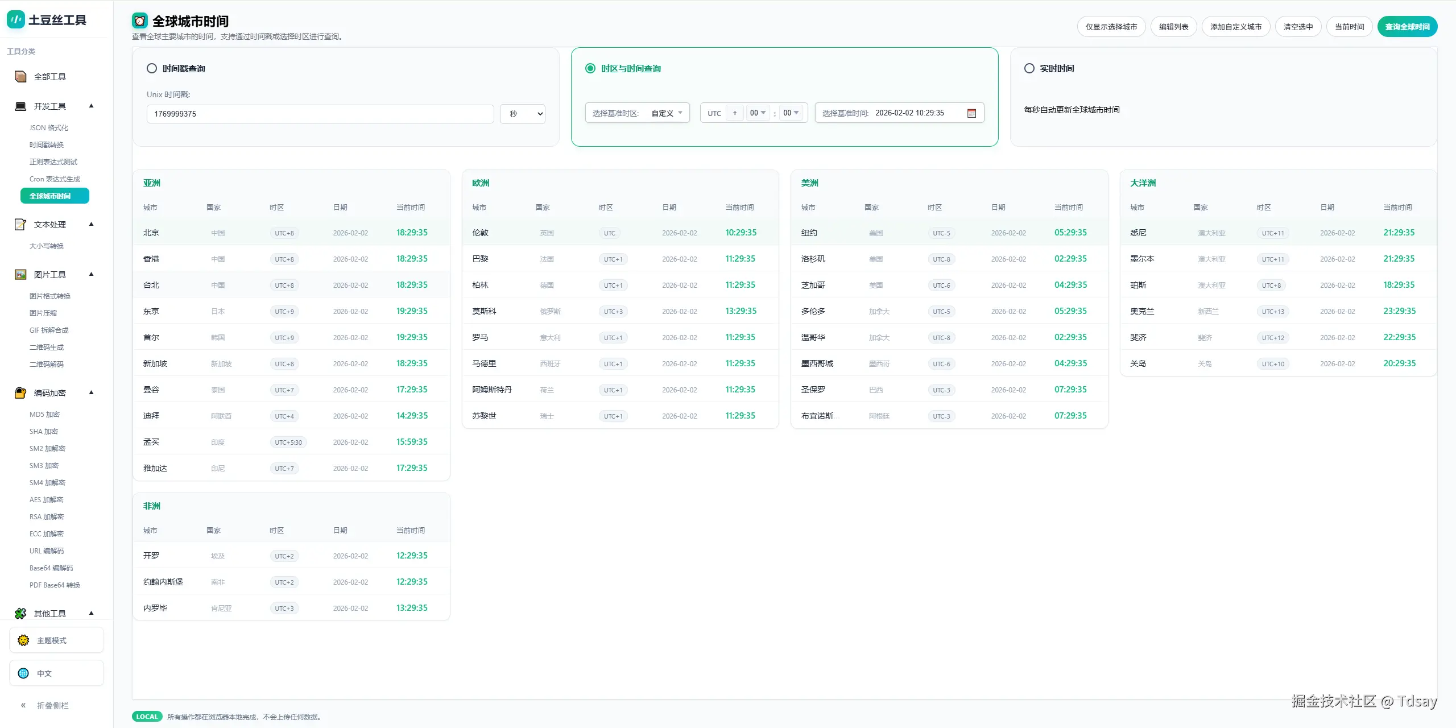The image size is (1456, 728).
Task: Click the Unix 时间戳 input field
Action: [320, 114]
